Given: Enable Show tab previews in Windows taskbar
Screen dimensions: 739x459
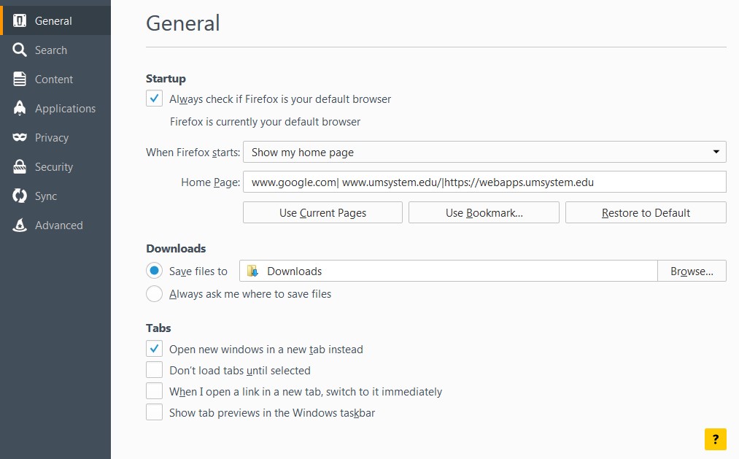Looking at the screenshot, I should 154,412.
